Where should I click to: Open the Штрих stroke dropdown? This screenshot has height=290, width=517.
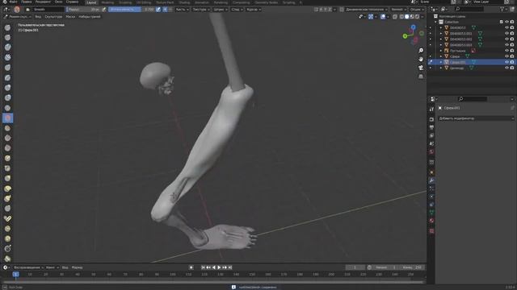pyautogui.click(x=221, y=10)
